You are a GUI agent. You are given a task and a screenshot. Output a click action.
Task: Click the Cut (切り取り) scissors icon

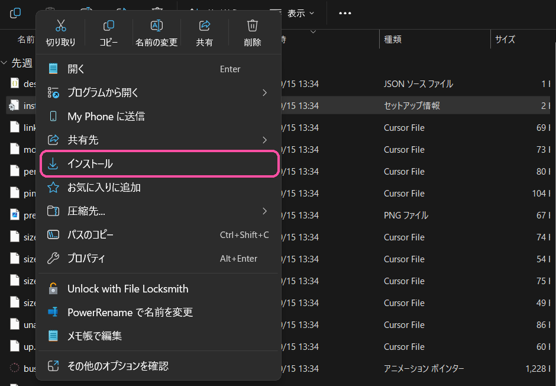(x=61, y=25)
